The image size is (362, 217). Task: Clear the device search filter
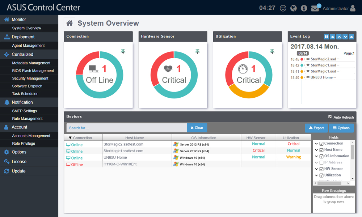click(197, 128)
